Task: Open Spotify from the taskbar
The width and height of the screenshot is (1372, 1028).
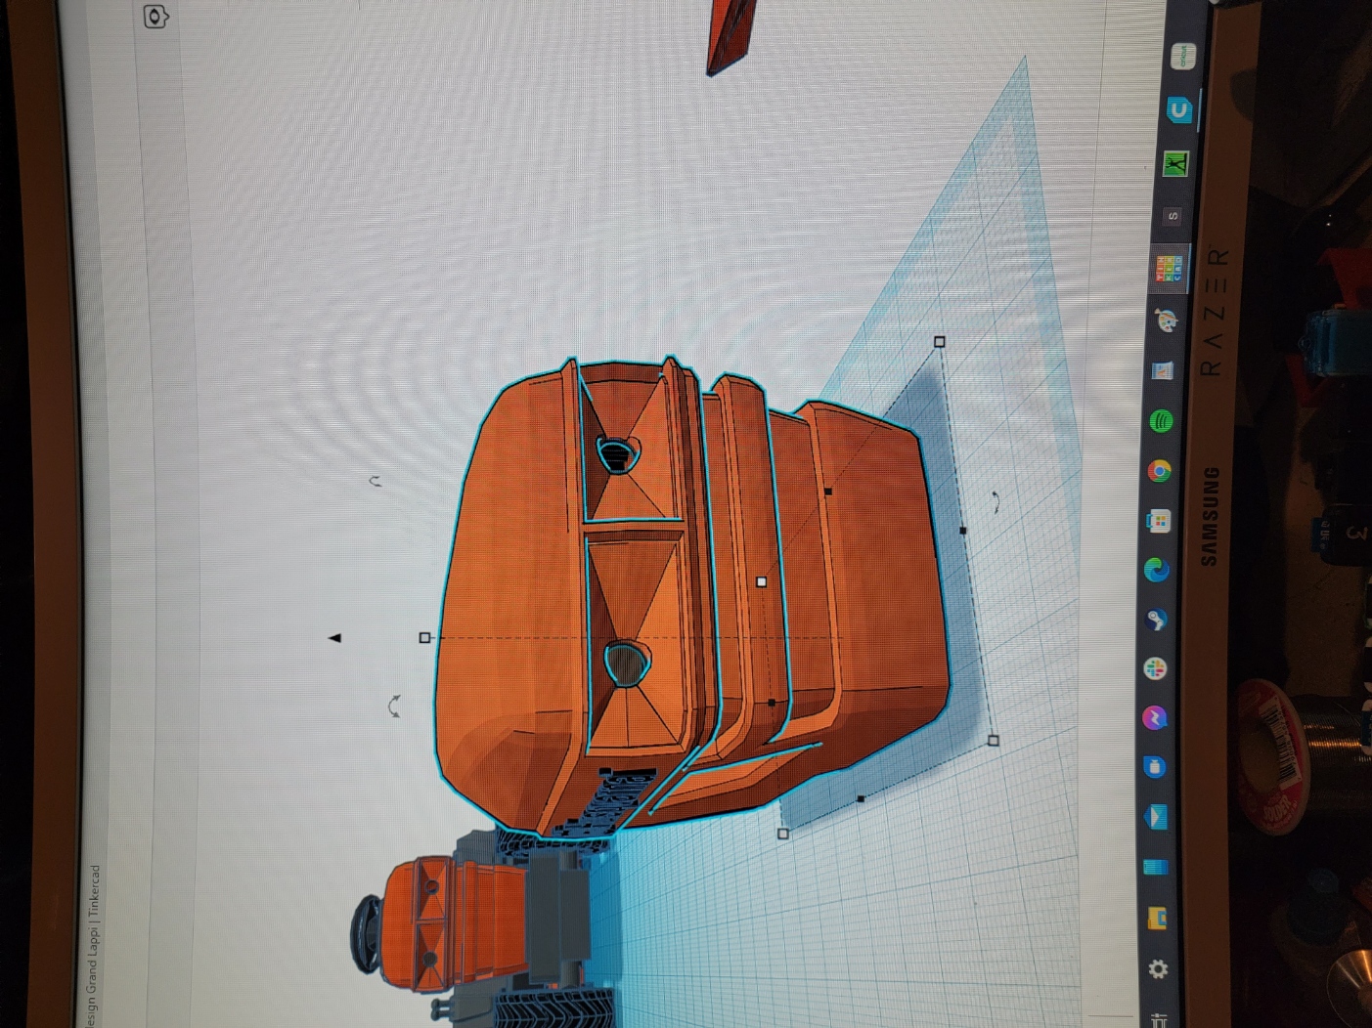Action: [1162, 422]
